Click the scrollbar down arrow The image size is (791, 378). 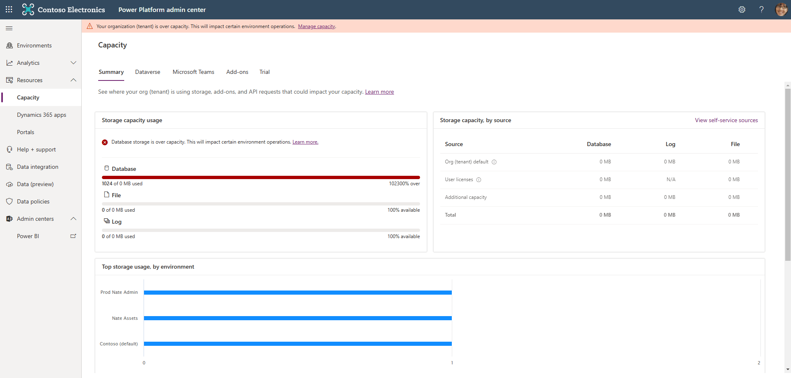click(x=788, y=369)
